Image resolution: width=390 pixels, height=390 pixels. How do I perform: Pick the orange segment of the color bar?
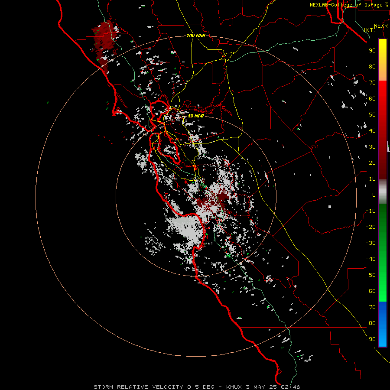point(383,72)
